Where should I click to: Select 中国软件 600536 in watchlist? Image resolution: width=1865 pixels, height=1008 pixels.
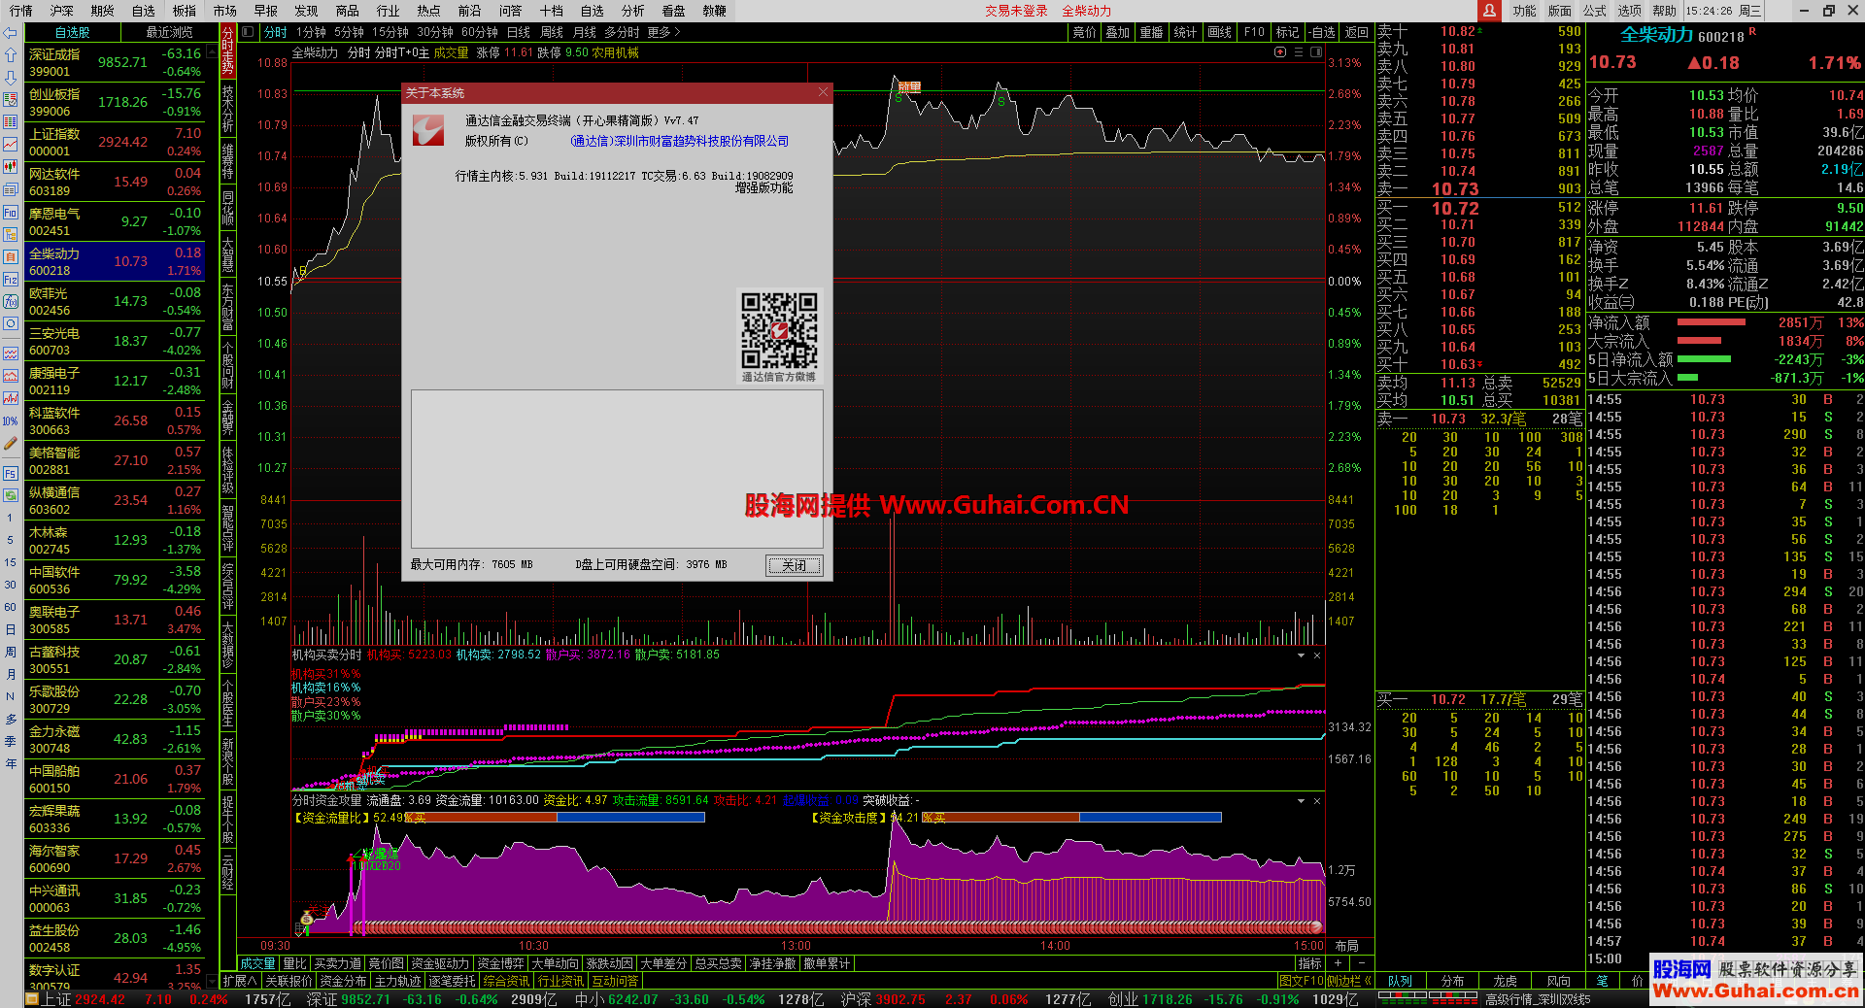coord(115,580)
